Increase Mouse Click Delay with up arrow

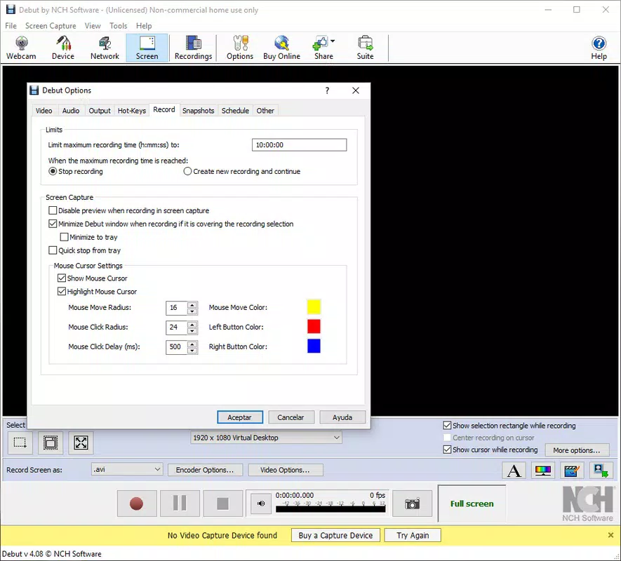tap(192, 344)
